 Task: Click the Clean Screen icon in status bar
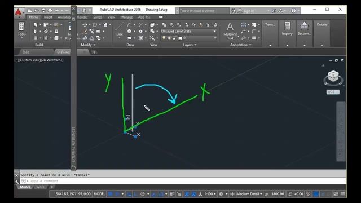[336, 194]
